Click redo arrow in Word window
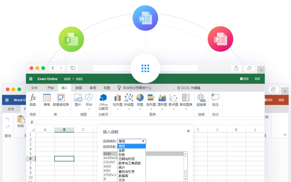291x182 pixels. (8, 127)
